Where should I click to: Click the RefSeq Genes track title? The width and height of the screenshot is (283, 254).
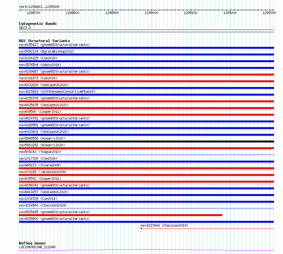tap(32, 243)
